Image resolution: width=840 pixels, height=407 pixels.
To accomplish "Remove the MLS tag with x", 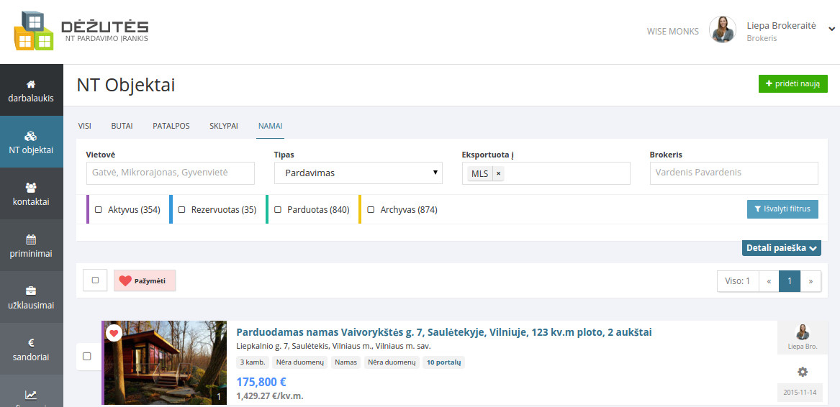I will [498, 173].
